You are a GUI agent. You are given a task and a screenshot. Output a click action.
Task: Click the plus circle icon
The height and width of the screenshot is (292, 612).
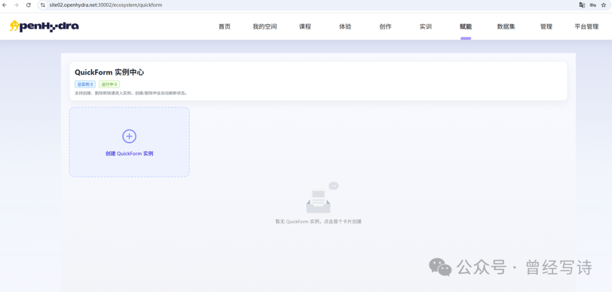coord(129,136)
